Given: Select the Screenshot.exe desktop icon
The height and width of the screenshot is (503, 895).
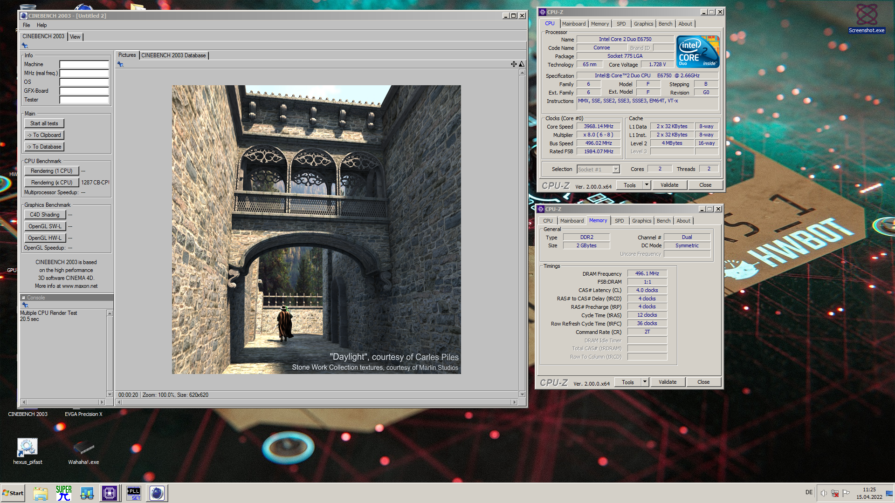Looking at the screenshot, I should (x=867, y=18).
